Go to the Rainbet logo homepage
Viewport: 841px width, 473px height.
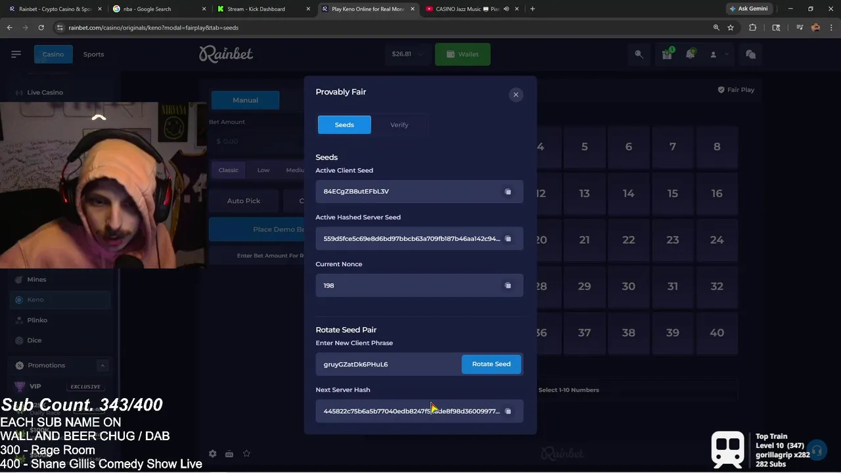226,54
